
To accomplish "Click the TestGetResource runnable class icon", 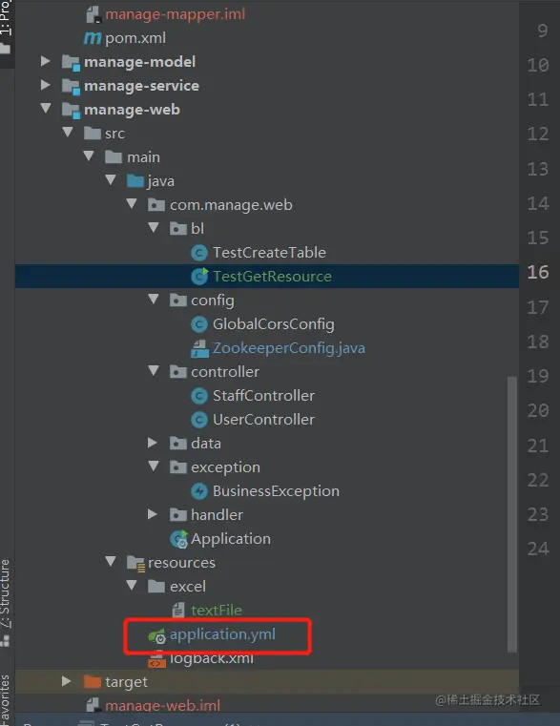I will [x=199, y=277].
